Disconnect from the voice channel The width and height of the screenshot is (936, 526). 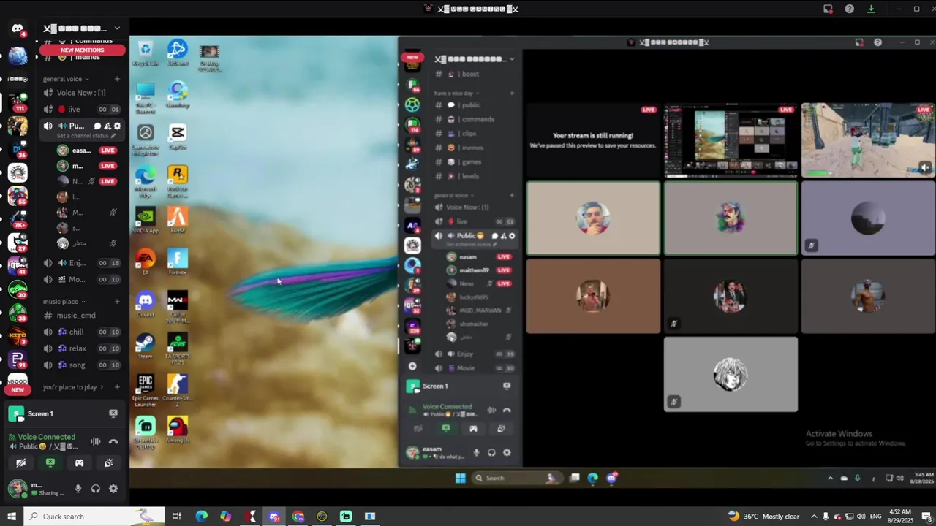point(113,441)
